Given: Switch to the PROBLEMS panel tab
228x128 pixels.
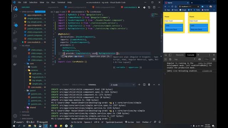Looking at the screenshot, I should [x=55, y=85].
